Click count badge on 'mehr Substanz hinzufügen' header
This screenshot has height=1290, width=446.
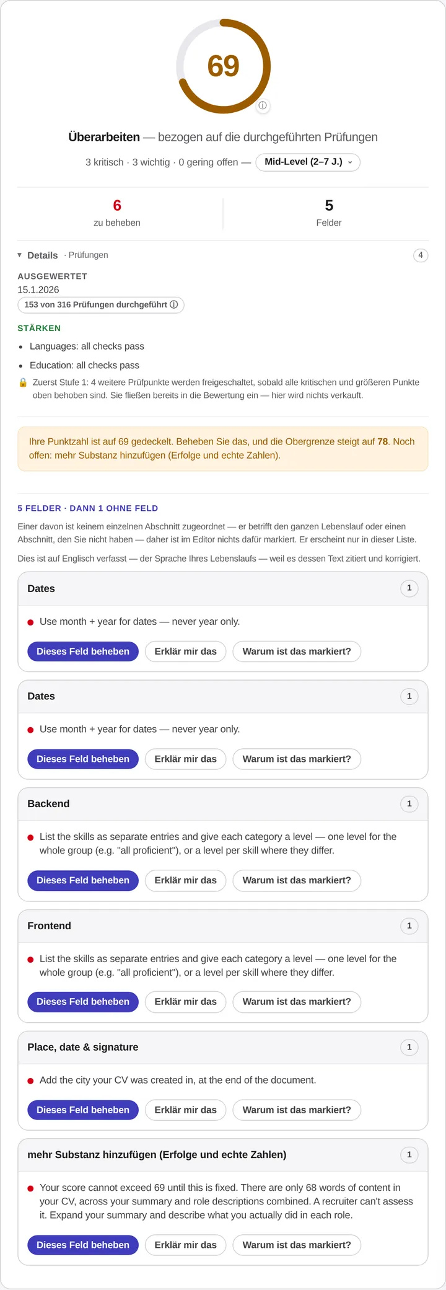(x=409, y=1154)
